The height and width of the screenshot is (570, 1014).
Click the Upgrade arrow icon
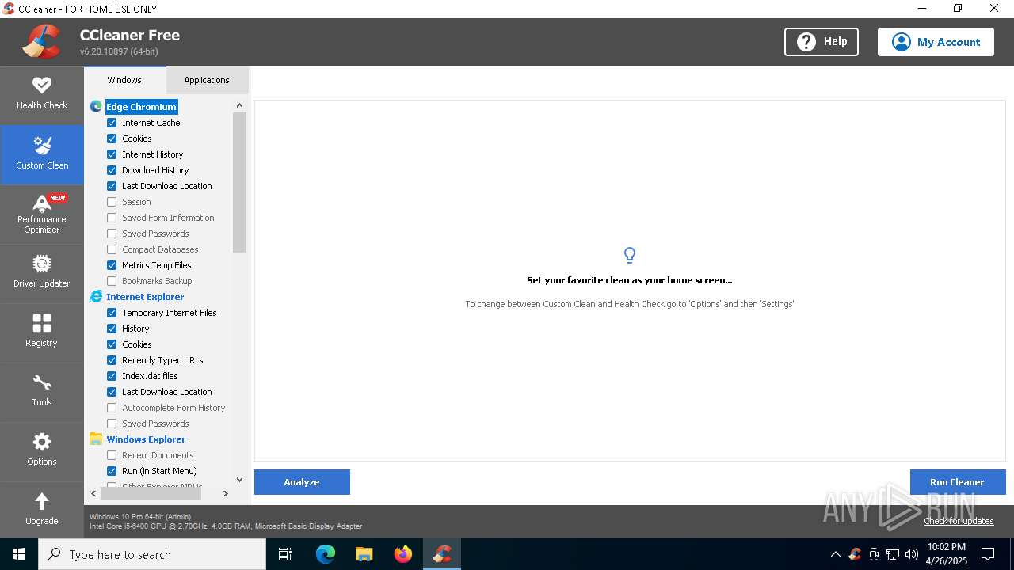click(42, 501)
